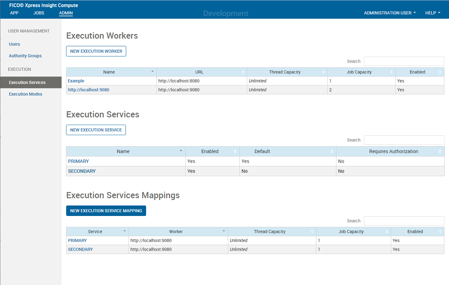The width and height of the screenshot is (449, 285).
Task: Open the http://localhost:9080 worker name link
Action: point(88,90)
